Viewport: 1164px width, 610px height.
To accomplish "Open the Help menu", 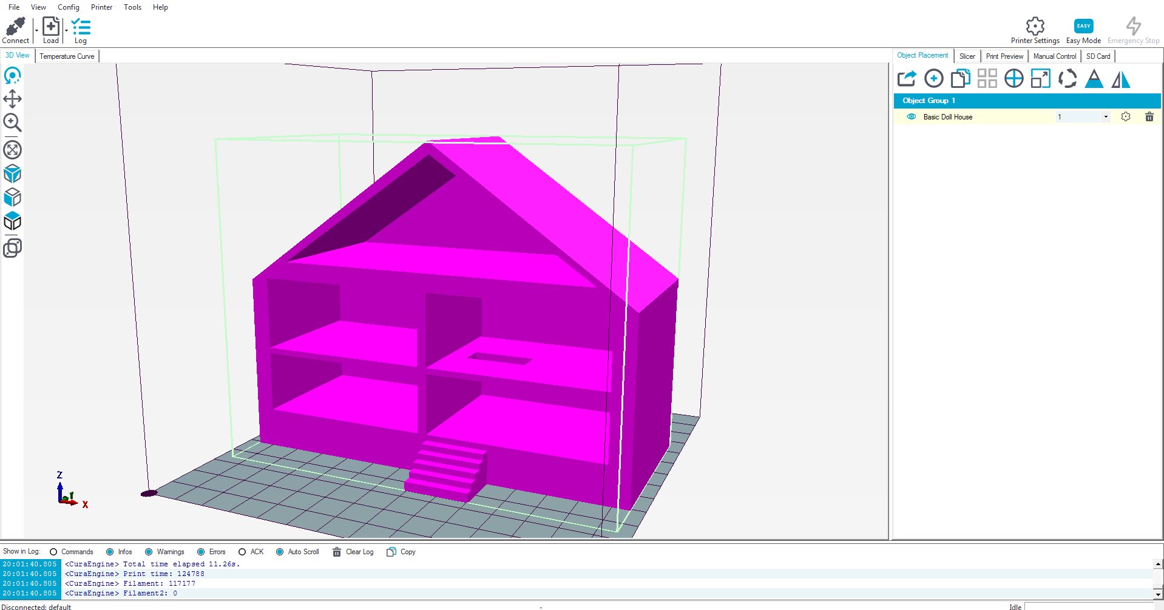I will (x=160, y=7).
